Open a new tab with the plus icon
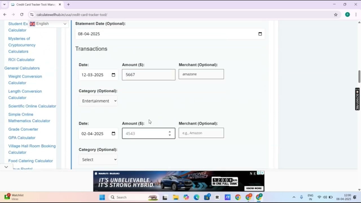Viewport: 361px width, 203px height. pyautogui.click(x=68, y=5)
